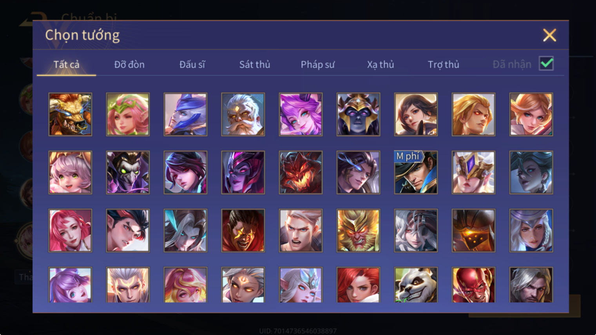The width and height of the screenshot is (596, 335).
Task: Pick the purple-haired pigtail girl hero
Action: pyautogui.click(x=70, y=285)
